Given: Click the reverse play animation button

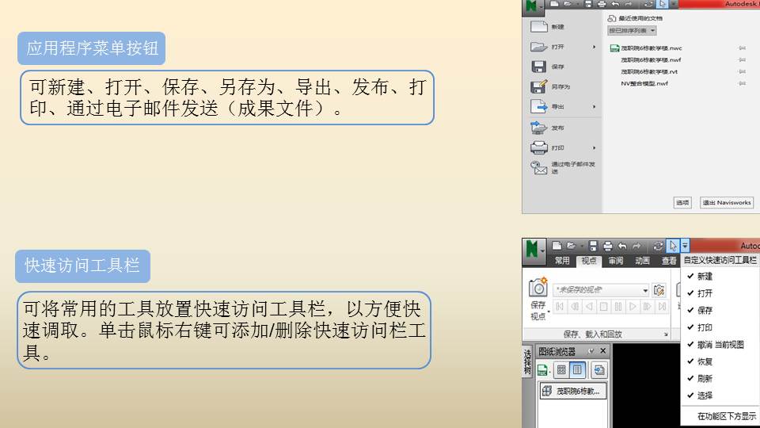Looking at the screenshot, I should [589, 306].
